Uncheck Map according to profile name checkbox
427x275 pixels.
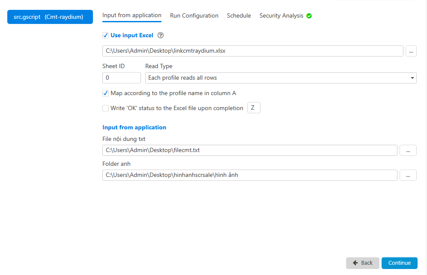106,93
